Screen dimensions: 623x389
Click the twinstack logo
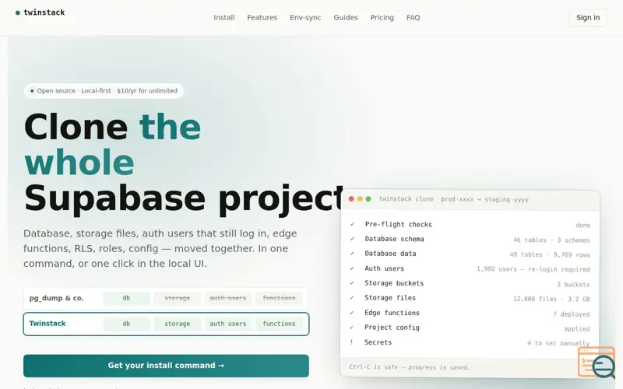pos(40,12)
